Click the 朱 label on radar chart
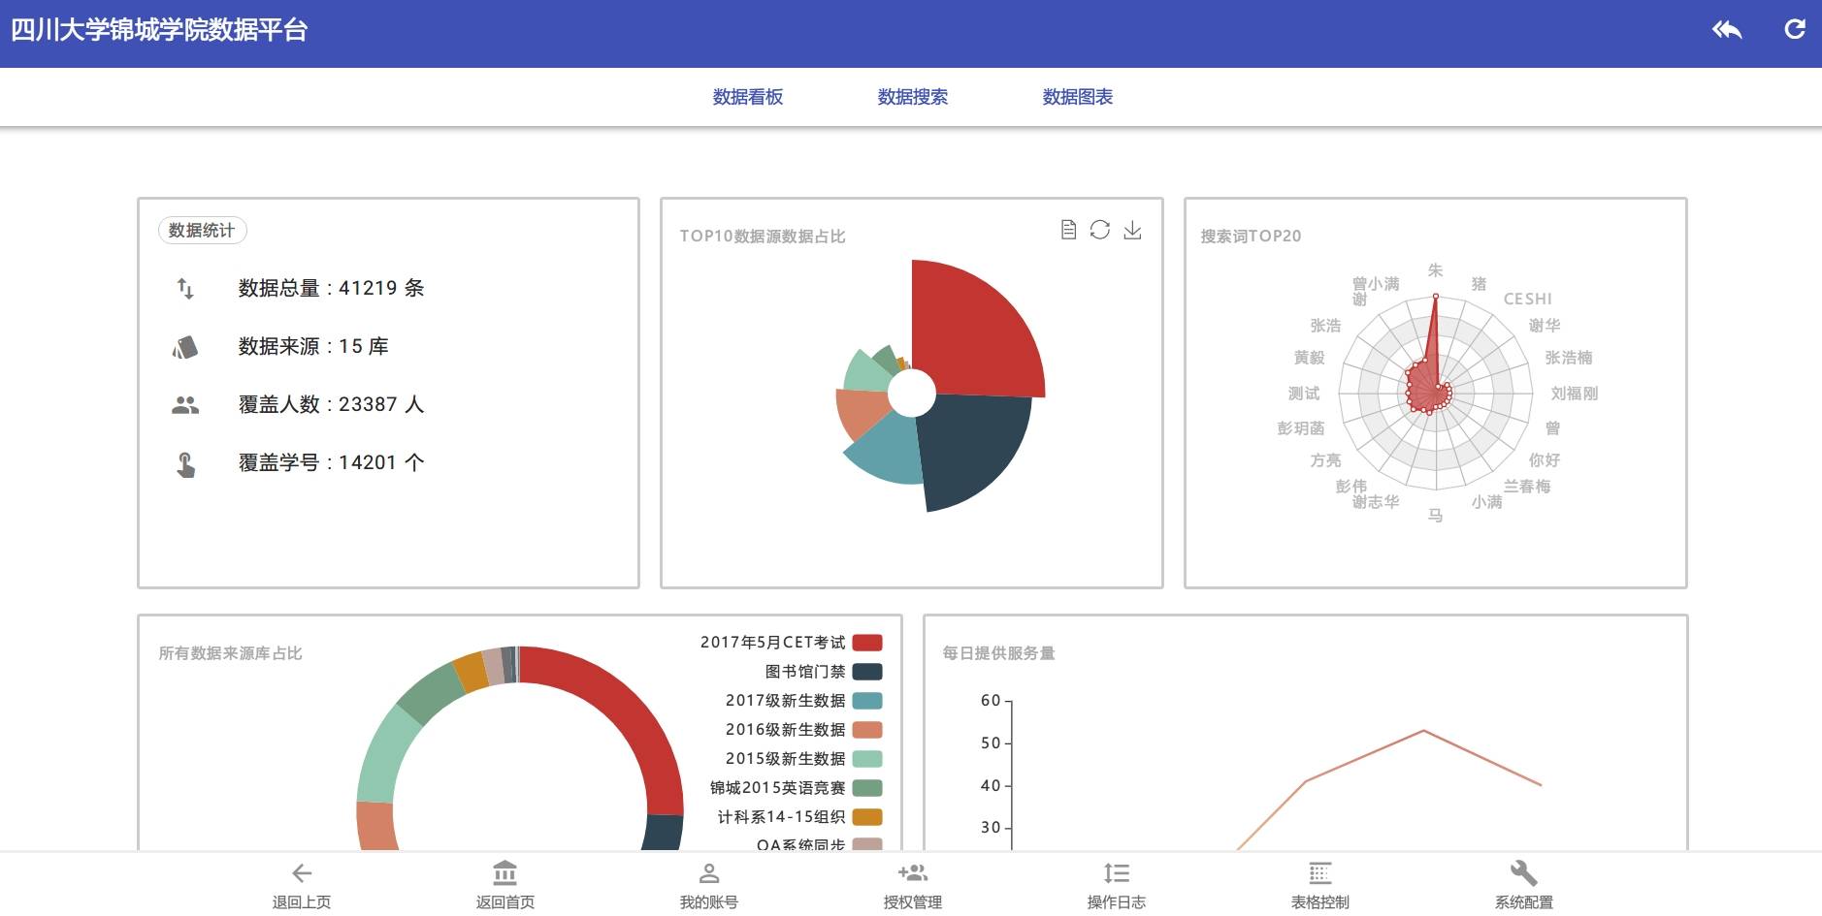 pos(1435,270)
